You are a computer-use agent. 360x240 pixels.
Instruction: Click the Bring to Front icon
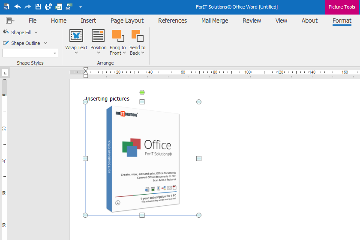click(118, 36)
